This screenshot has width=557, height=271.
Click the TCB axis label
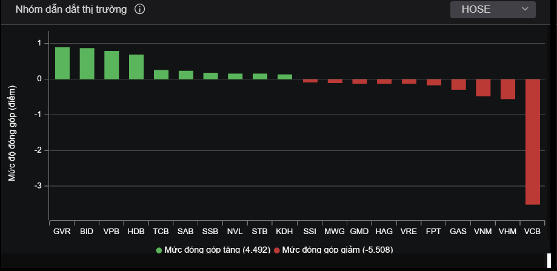[161, 231]
